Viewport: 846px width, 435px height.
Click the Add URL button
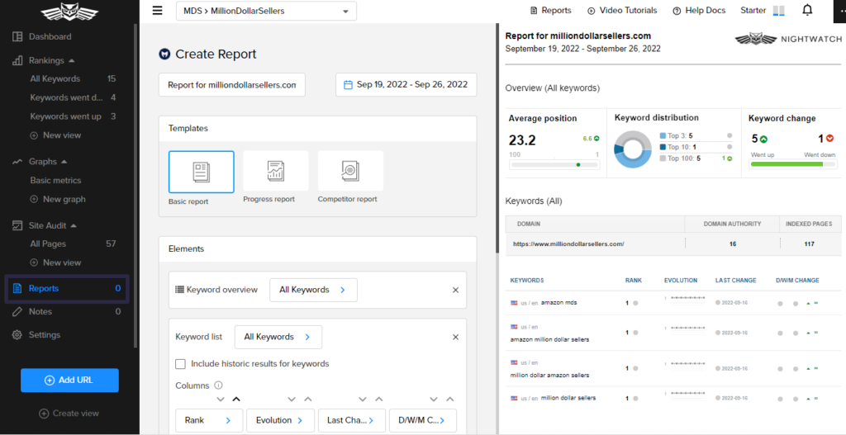coord(69,380)
